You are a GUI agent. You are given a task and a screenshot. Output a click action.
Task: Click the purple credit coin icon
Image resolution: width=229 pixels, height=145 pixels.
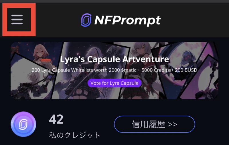(23, 124)
